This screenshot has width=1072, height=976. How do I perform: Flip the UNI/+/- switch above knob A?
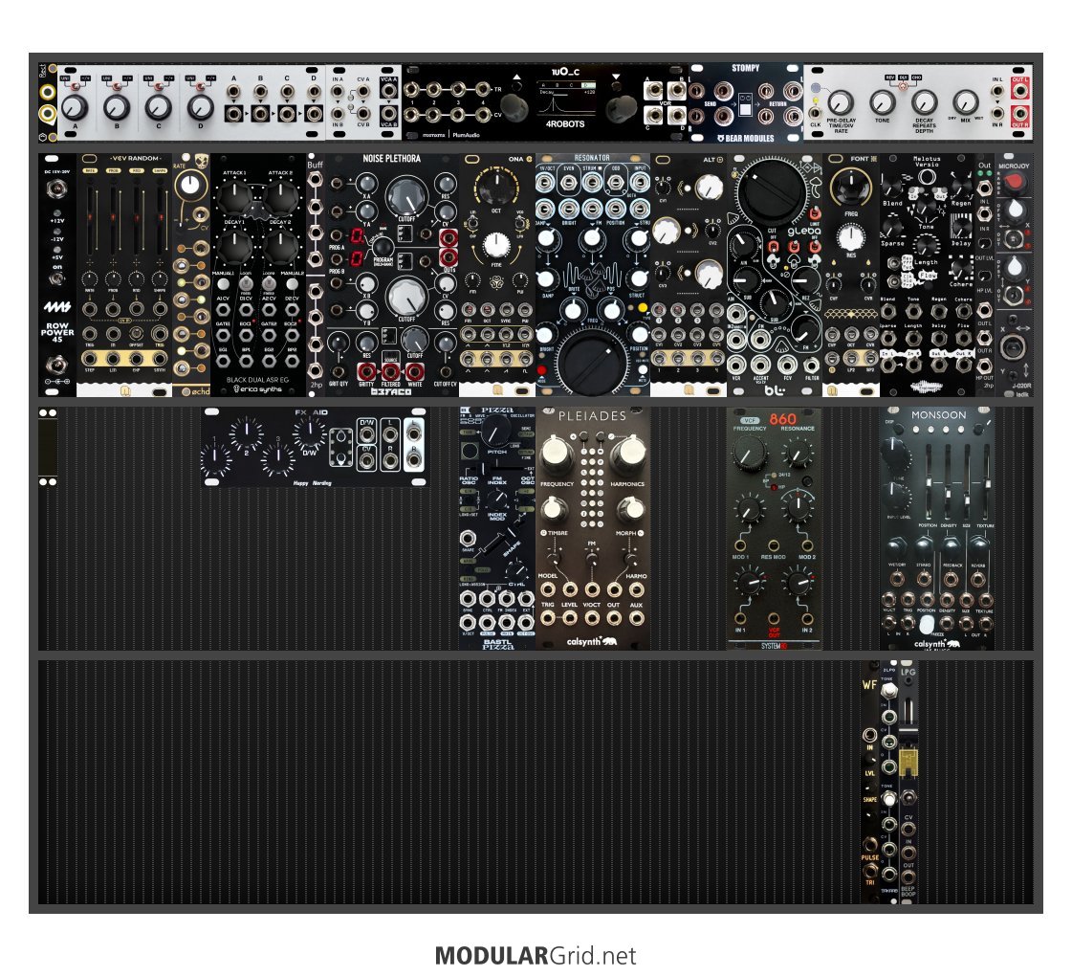tap(76, 85)
